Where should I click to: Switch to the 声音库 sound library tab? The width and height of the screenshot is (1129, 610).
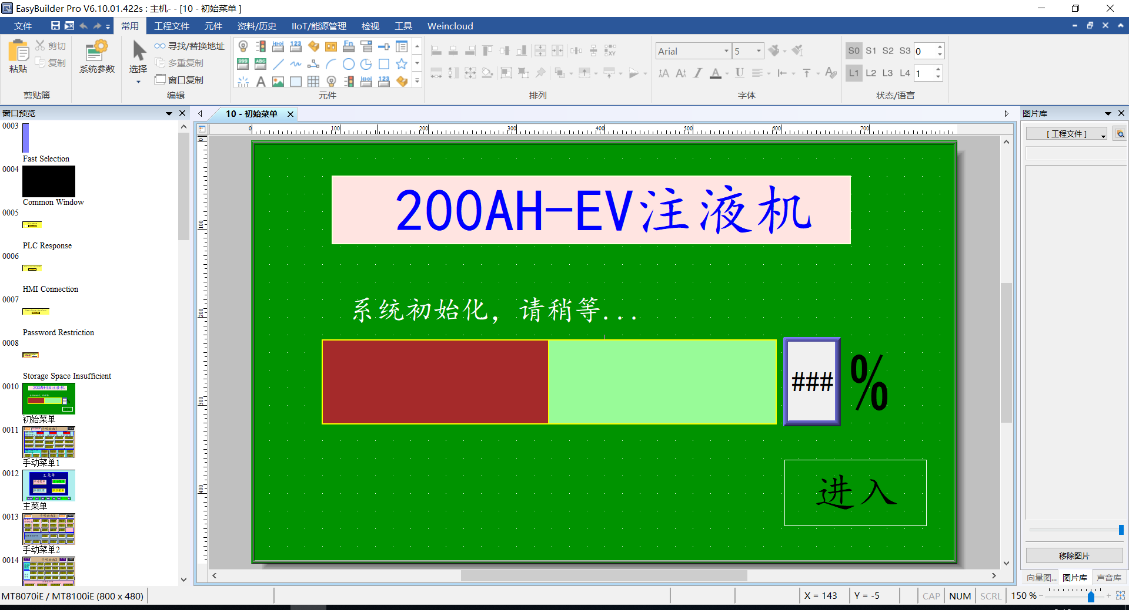(1108, 578)
